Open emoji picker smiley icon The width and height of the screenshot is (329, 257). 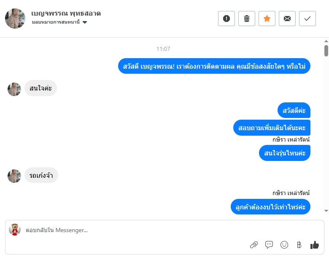(x=284, y=245)
